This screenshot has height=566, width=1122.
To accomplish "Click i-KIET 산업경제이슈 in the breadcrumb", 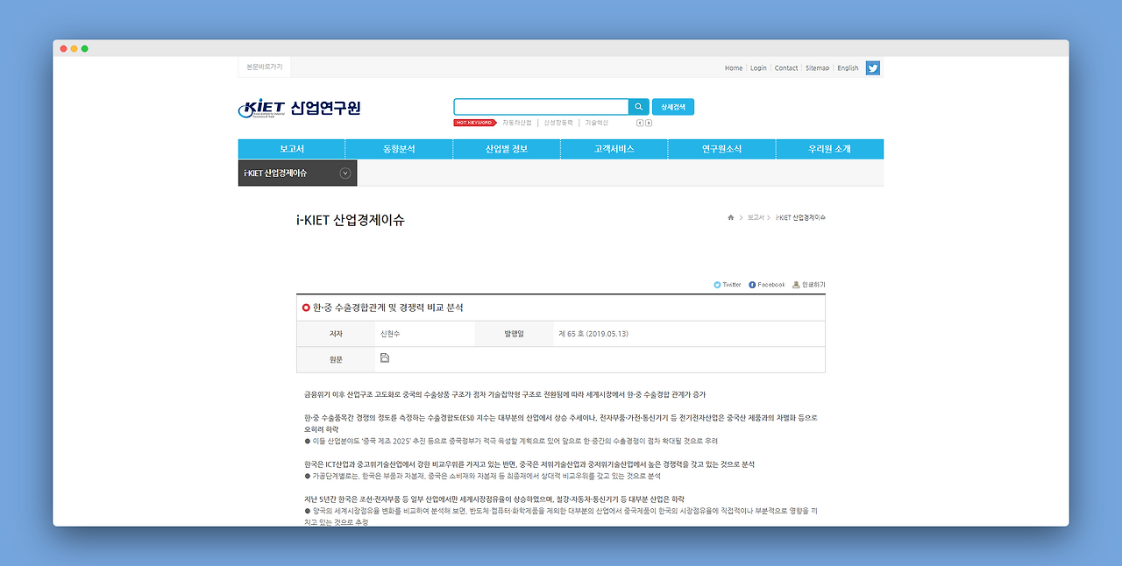I will click(800, 217).
